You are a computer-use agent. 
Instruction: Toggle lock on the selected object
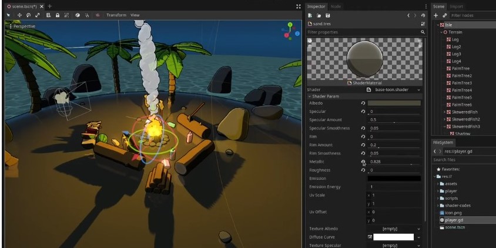(x=58, y=15)
